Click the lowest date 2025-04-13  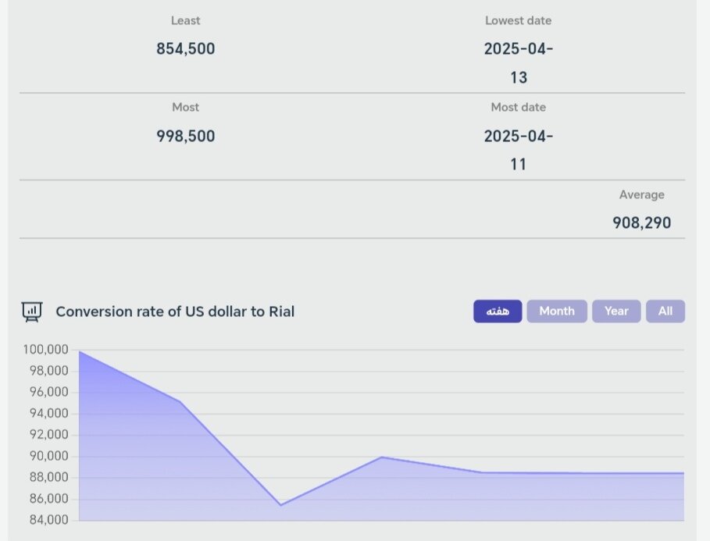(518, 62)
